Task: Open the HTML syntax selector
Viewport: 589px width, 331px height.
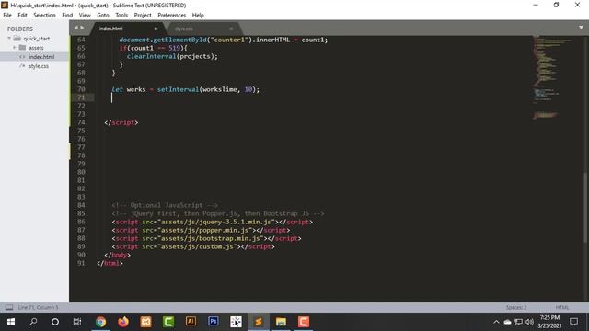Action: [562, 307]
